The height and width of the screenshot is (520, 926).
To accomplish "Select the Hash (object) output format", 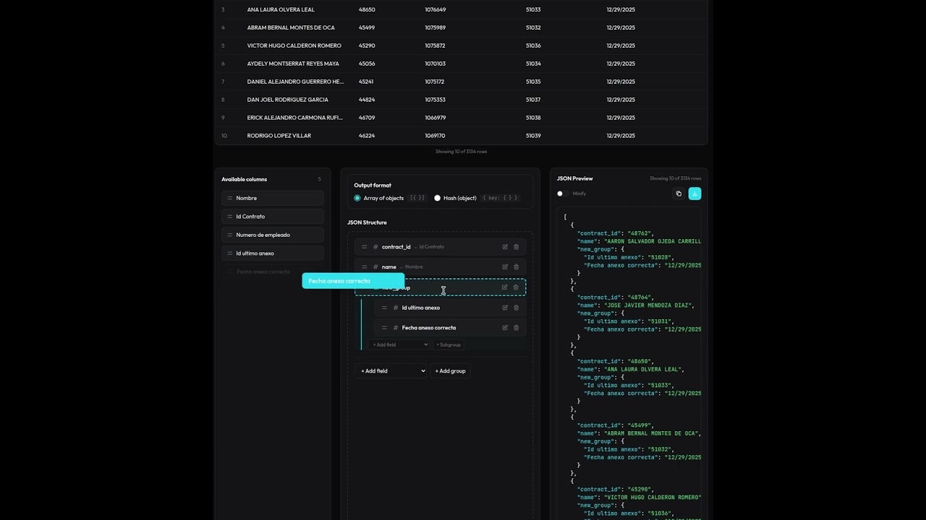I will tap(437, 197).
